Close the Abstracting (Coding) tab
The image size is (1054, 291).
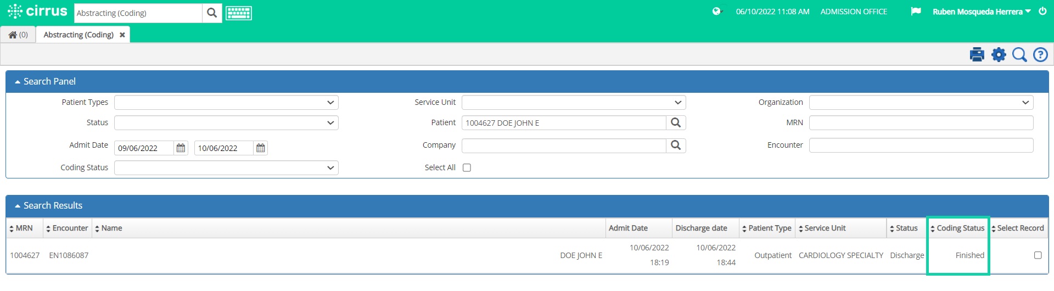click(122, 35)
